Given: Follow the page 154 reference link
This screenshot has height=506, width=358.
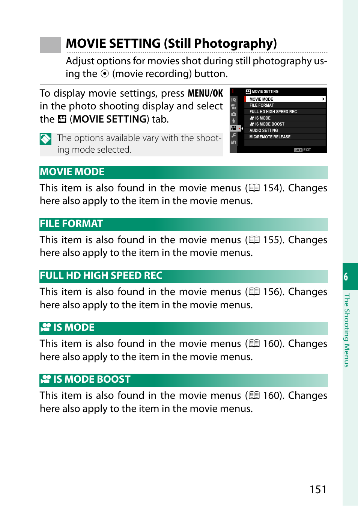Looking at the screenshot, I should (272, 188).
